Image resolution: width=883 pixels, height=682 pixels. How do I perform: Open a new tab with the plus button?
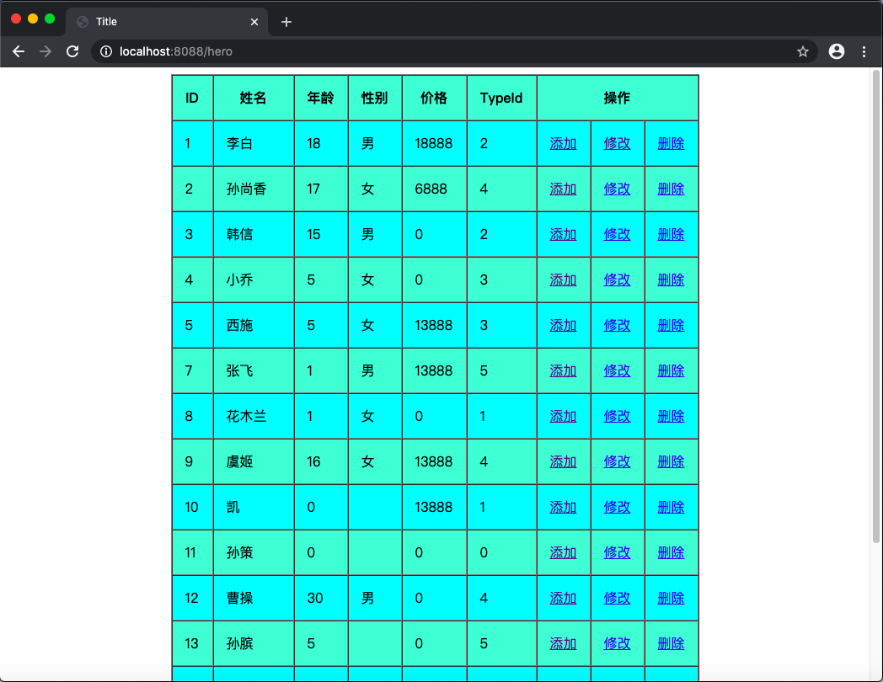pos(286,21)
